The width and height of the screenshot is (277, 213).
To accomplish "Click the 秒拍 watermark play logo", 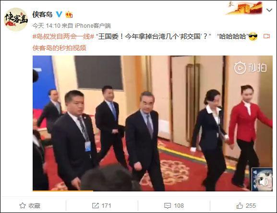I will (x=250, y=67).
